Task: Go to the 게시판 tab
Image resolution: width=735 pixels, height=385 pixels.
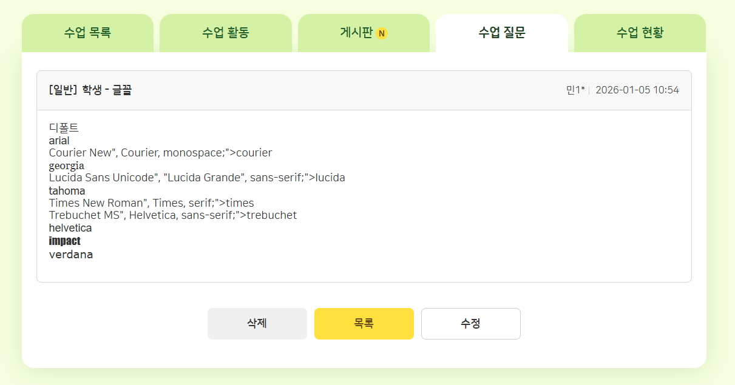Action: (x=356, y=33)
